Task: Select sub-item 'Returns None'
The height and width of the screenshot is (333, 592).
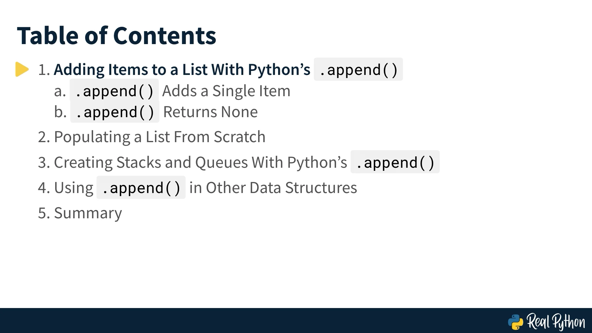Action: pyautogui.click(x=210, y=112)
